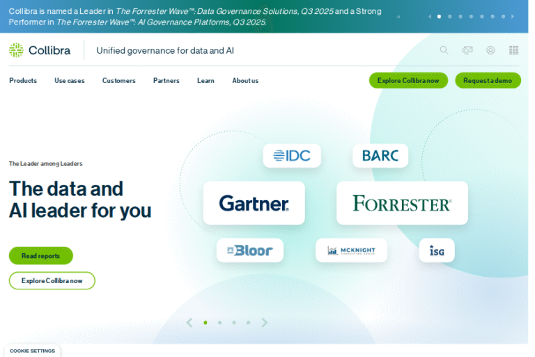The width and height of the screenshot is (535, 357).
Task: Go to next hero slide arrow
Action: [265, 323]
